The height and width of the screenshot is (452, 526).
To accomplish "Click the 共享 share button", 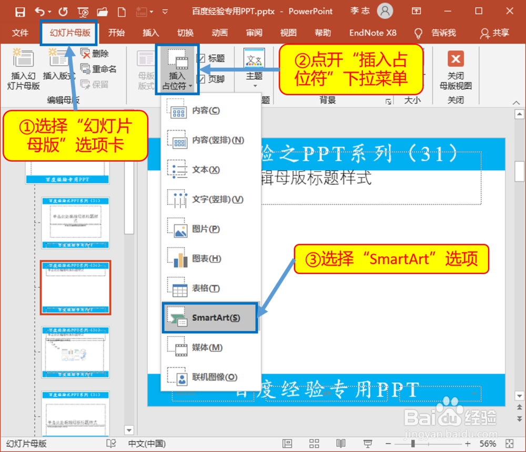I will point(494,33).
